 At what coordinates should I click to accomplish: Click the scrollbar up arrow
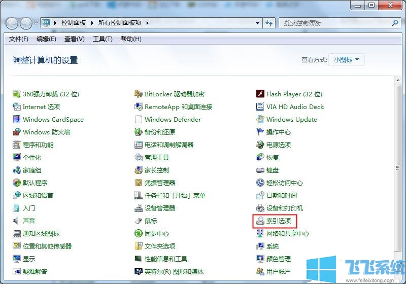(x=397, y=81)
